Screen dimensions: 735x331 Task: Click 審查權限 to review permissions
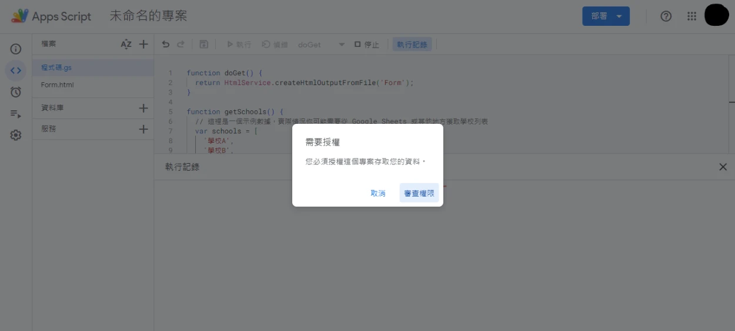(419, 193)
